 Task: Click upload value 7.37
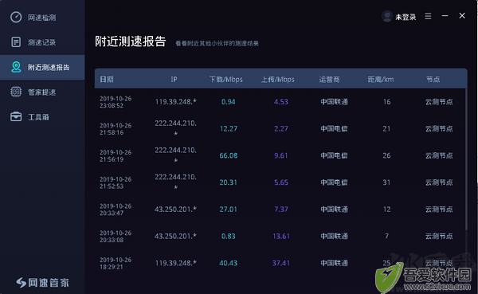pyautogui.click(x=280, y=210)
